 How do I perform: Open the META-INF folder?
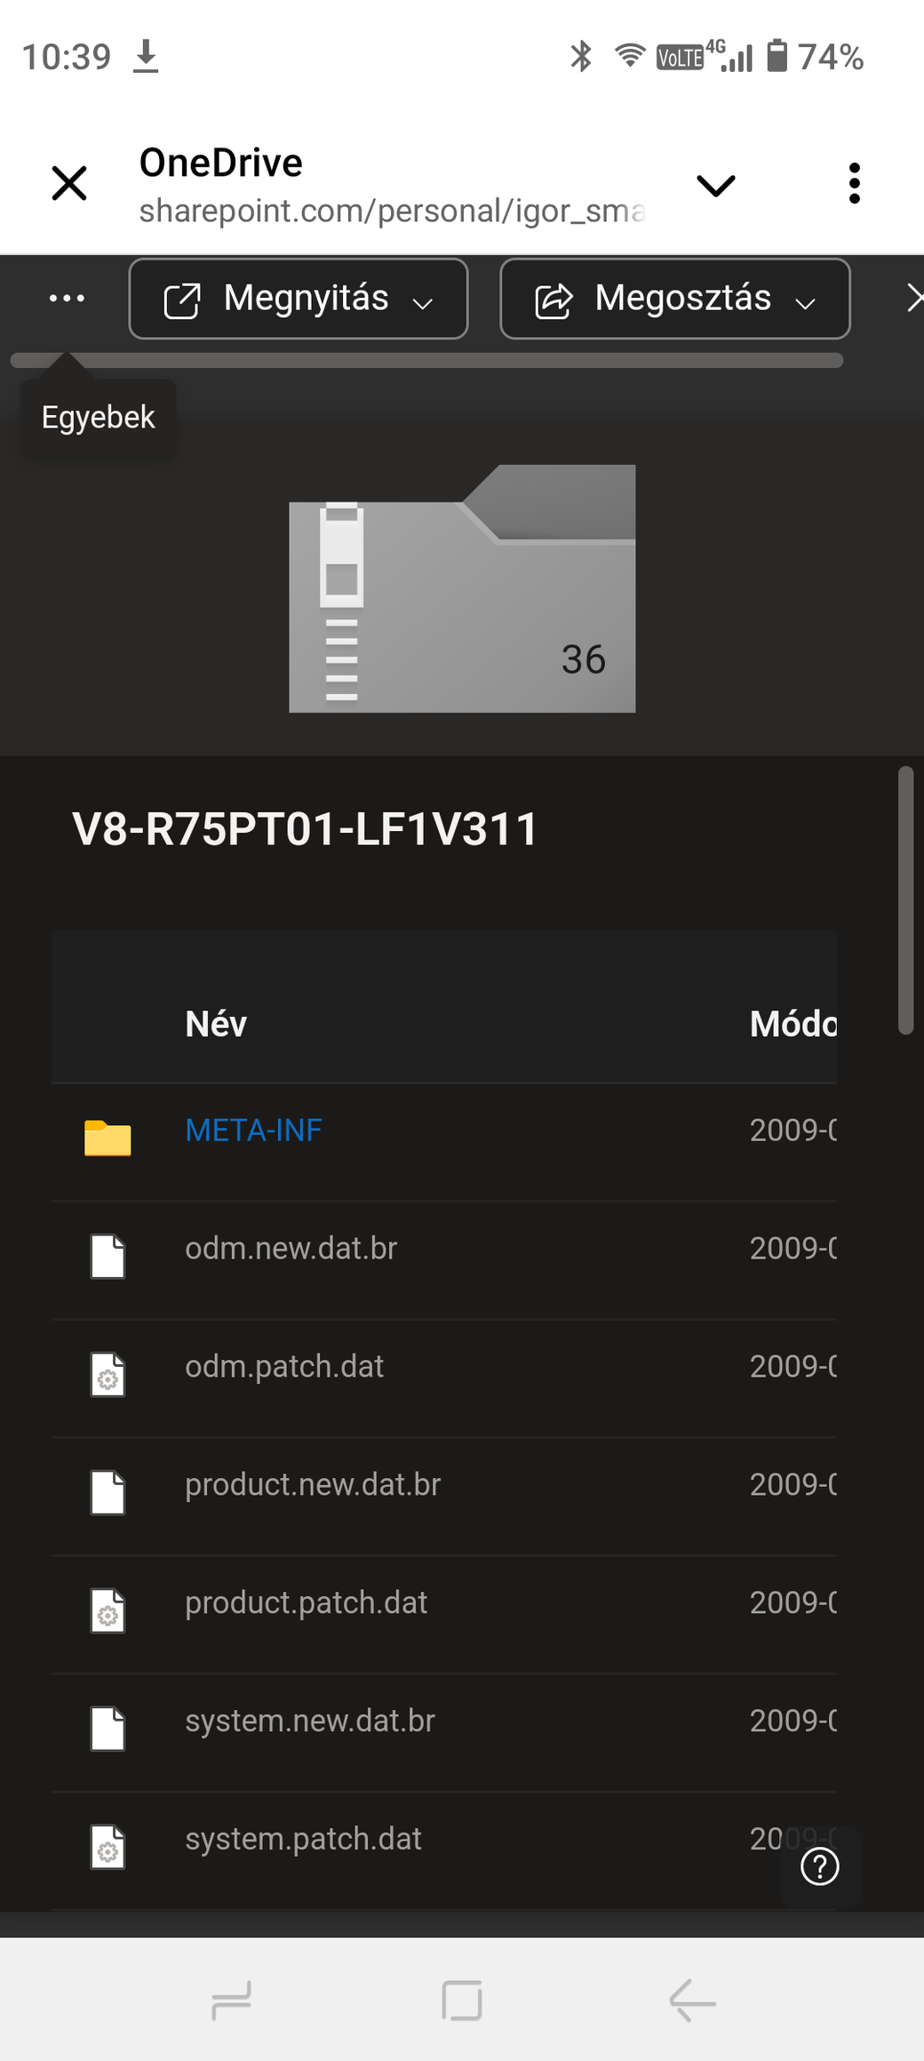click(253, 1130)
